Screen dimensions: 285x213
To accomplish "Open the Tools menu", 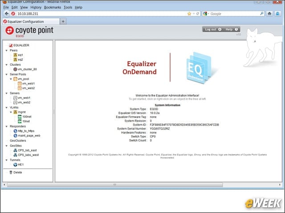I will click(68, 8).
